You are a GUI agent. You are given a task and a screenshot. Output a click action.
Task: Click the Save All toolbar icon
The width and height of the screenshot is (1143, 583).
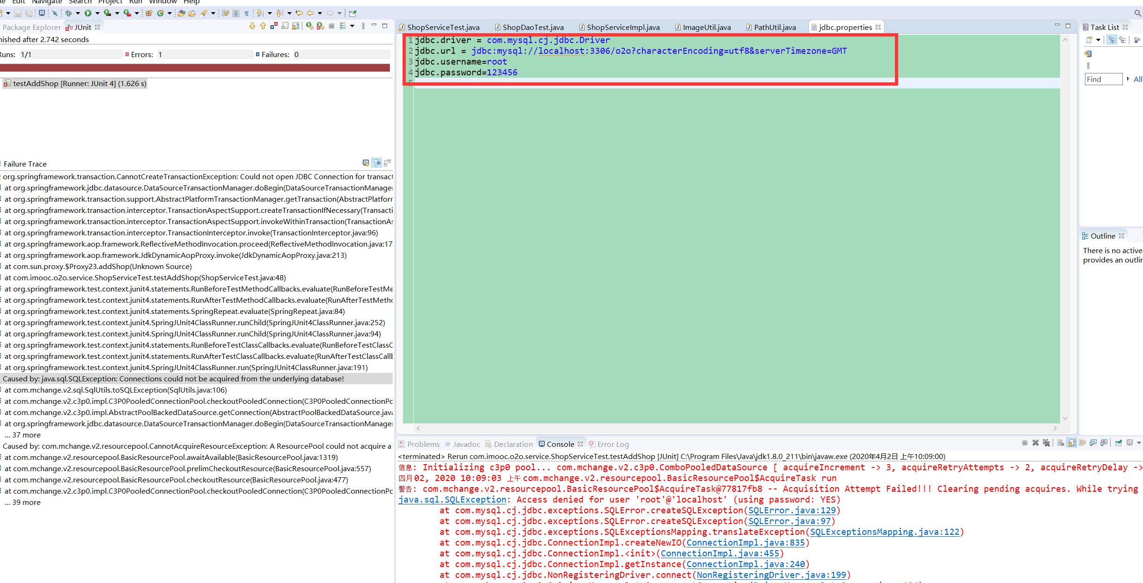click(29, 13)
